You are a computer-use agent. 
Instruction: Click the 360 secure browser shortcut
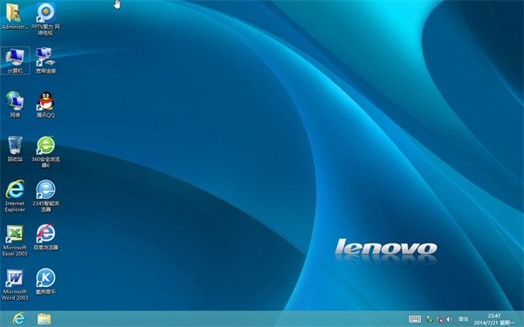tap(45, 152)
